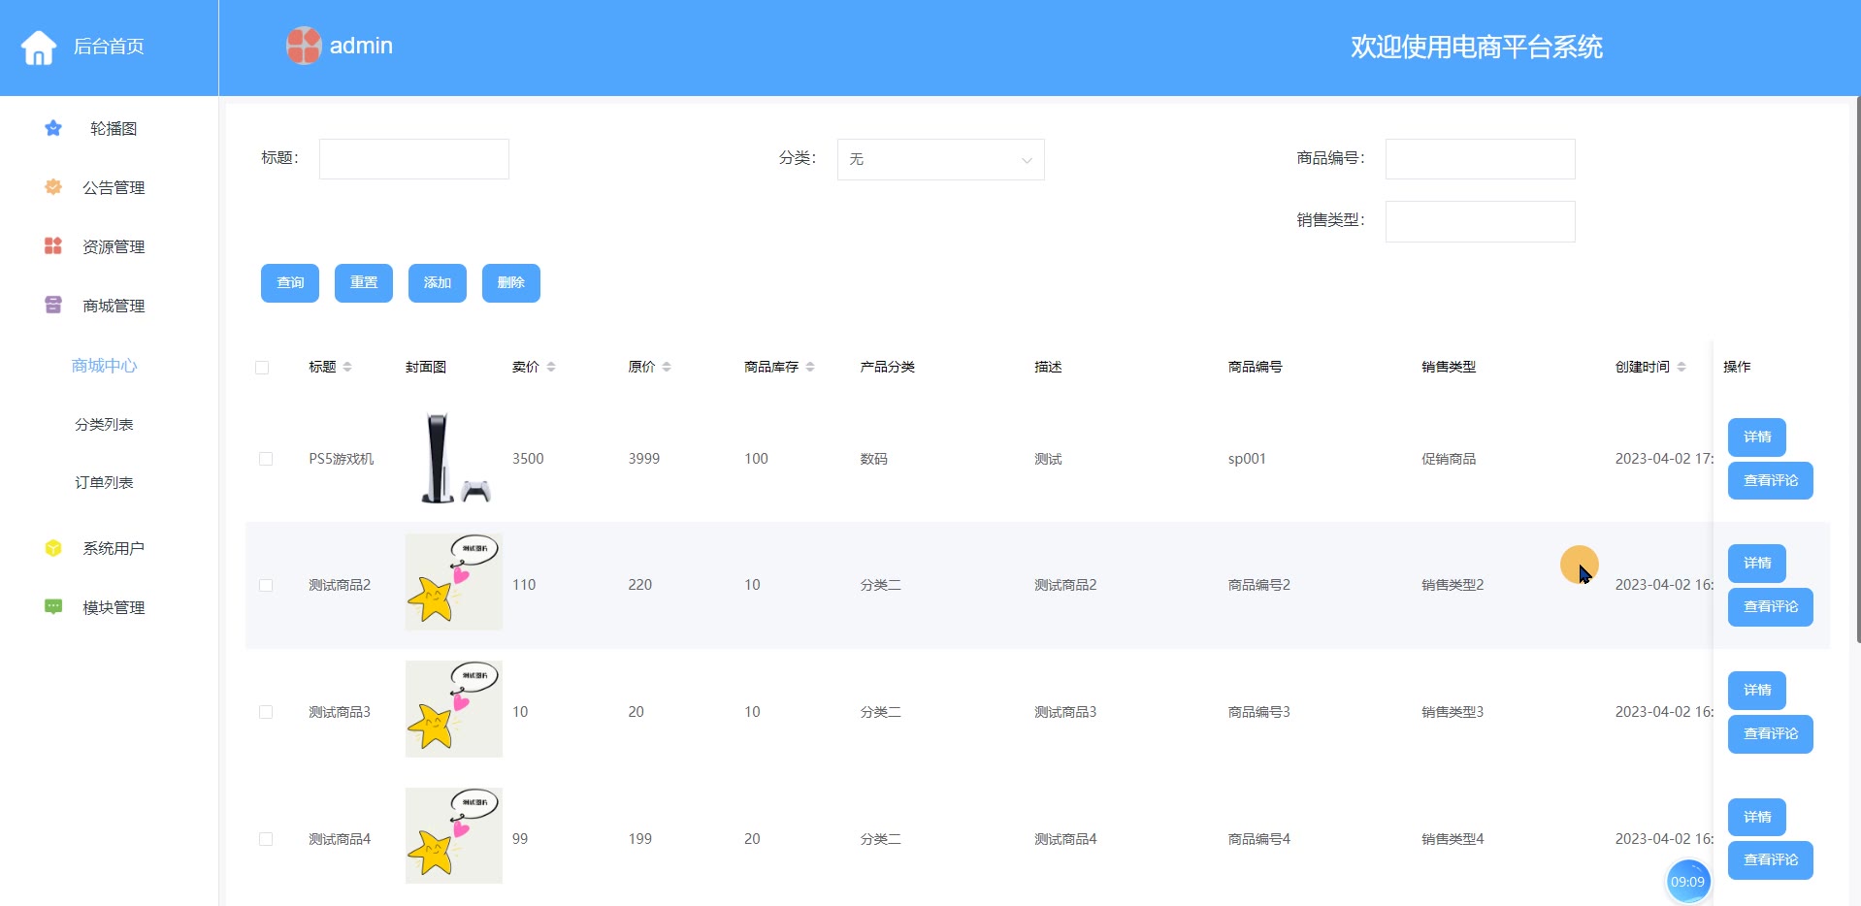Image resolution: width=1861 pixels, height=906 pixels.
Task: Click the green chat icon beside 模块管理
Action: (x=53, y=607)
